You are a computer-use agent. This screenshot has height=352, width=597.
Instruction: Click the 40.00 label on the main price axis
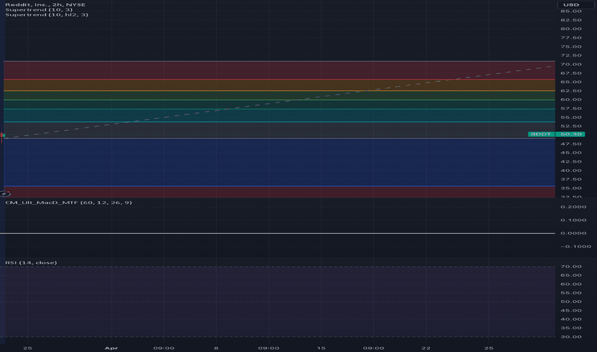click(x=571, y=170)
